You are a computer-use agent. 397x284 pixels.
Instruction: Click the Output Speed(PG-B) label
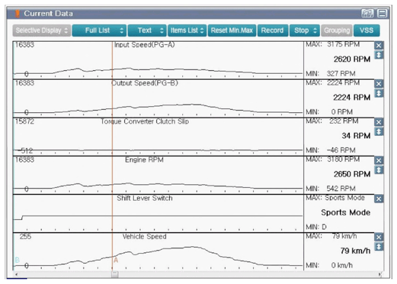coord(145,83)
